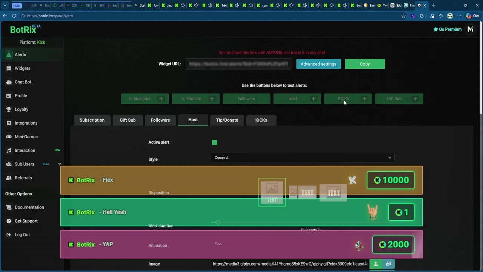Screen dimensions: 483x272
Task: Switch to the Gift Sub tab
Action: 128,120
